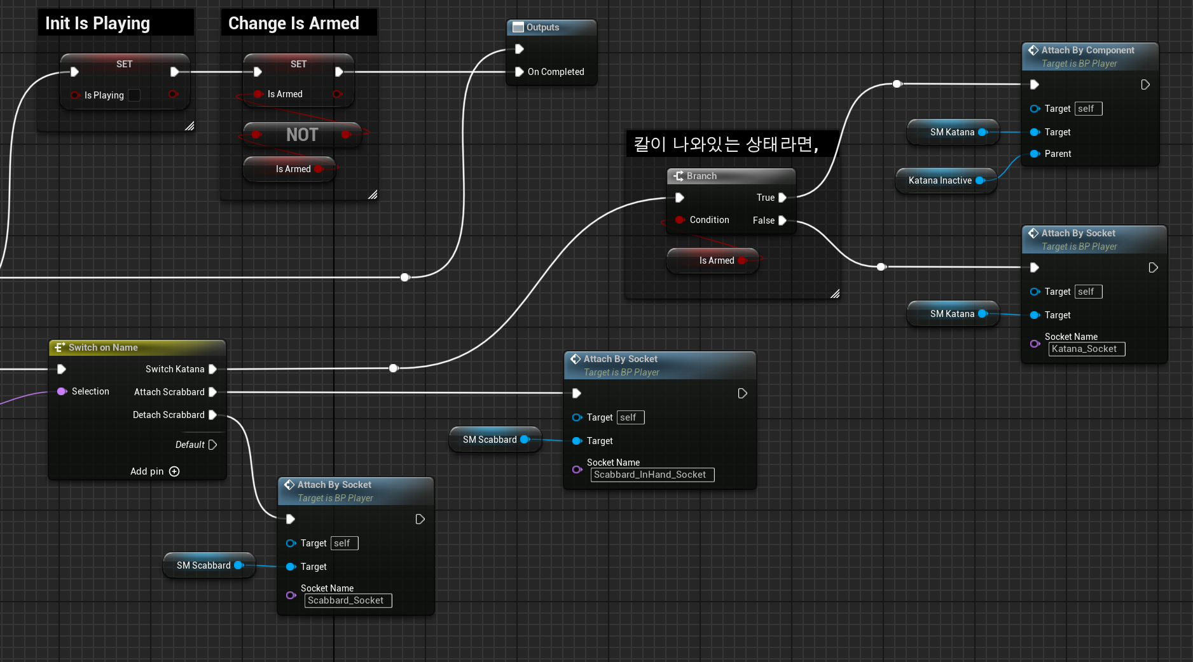Screen dimensions: 1193x662
Task: Select SM Katana node feeding Attach By Component
Action: (x=953, y=132)
